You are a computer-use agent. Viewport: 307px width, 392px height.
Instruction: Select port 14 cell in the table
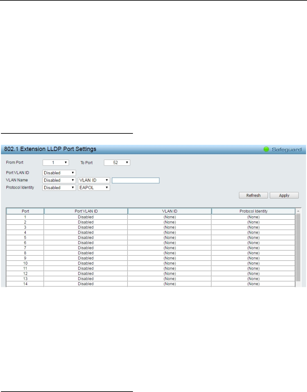tap(25, 284)
